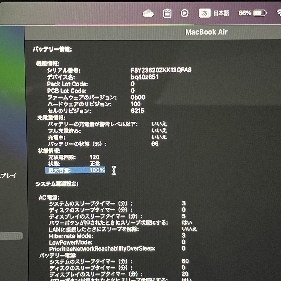Click the バッテリーの充電量が警告レベル以下 label

92,124
